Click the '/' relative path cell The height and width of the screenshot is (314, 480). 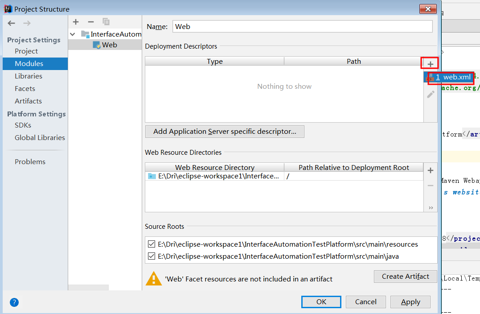point(353,176)
